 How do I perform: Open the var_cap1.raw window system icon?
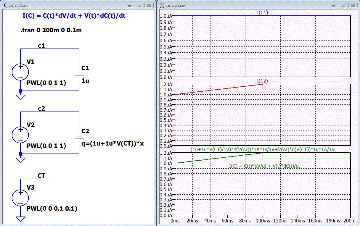click(162, 5)
